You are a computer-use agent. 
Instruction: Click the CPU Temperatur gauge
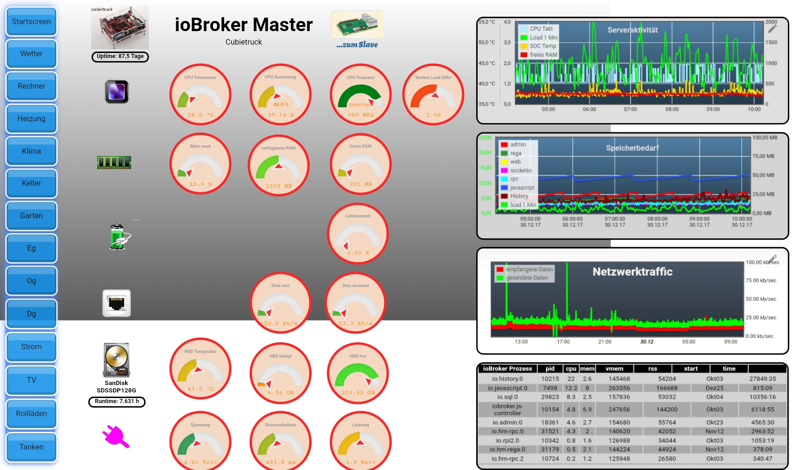click(200, 94)
